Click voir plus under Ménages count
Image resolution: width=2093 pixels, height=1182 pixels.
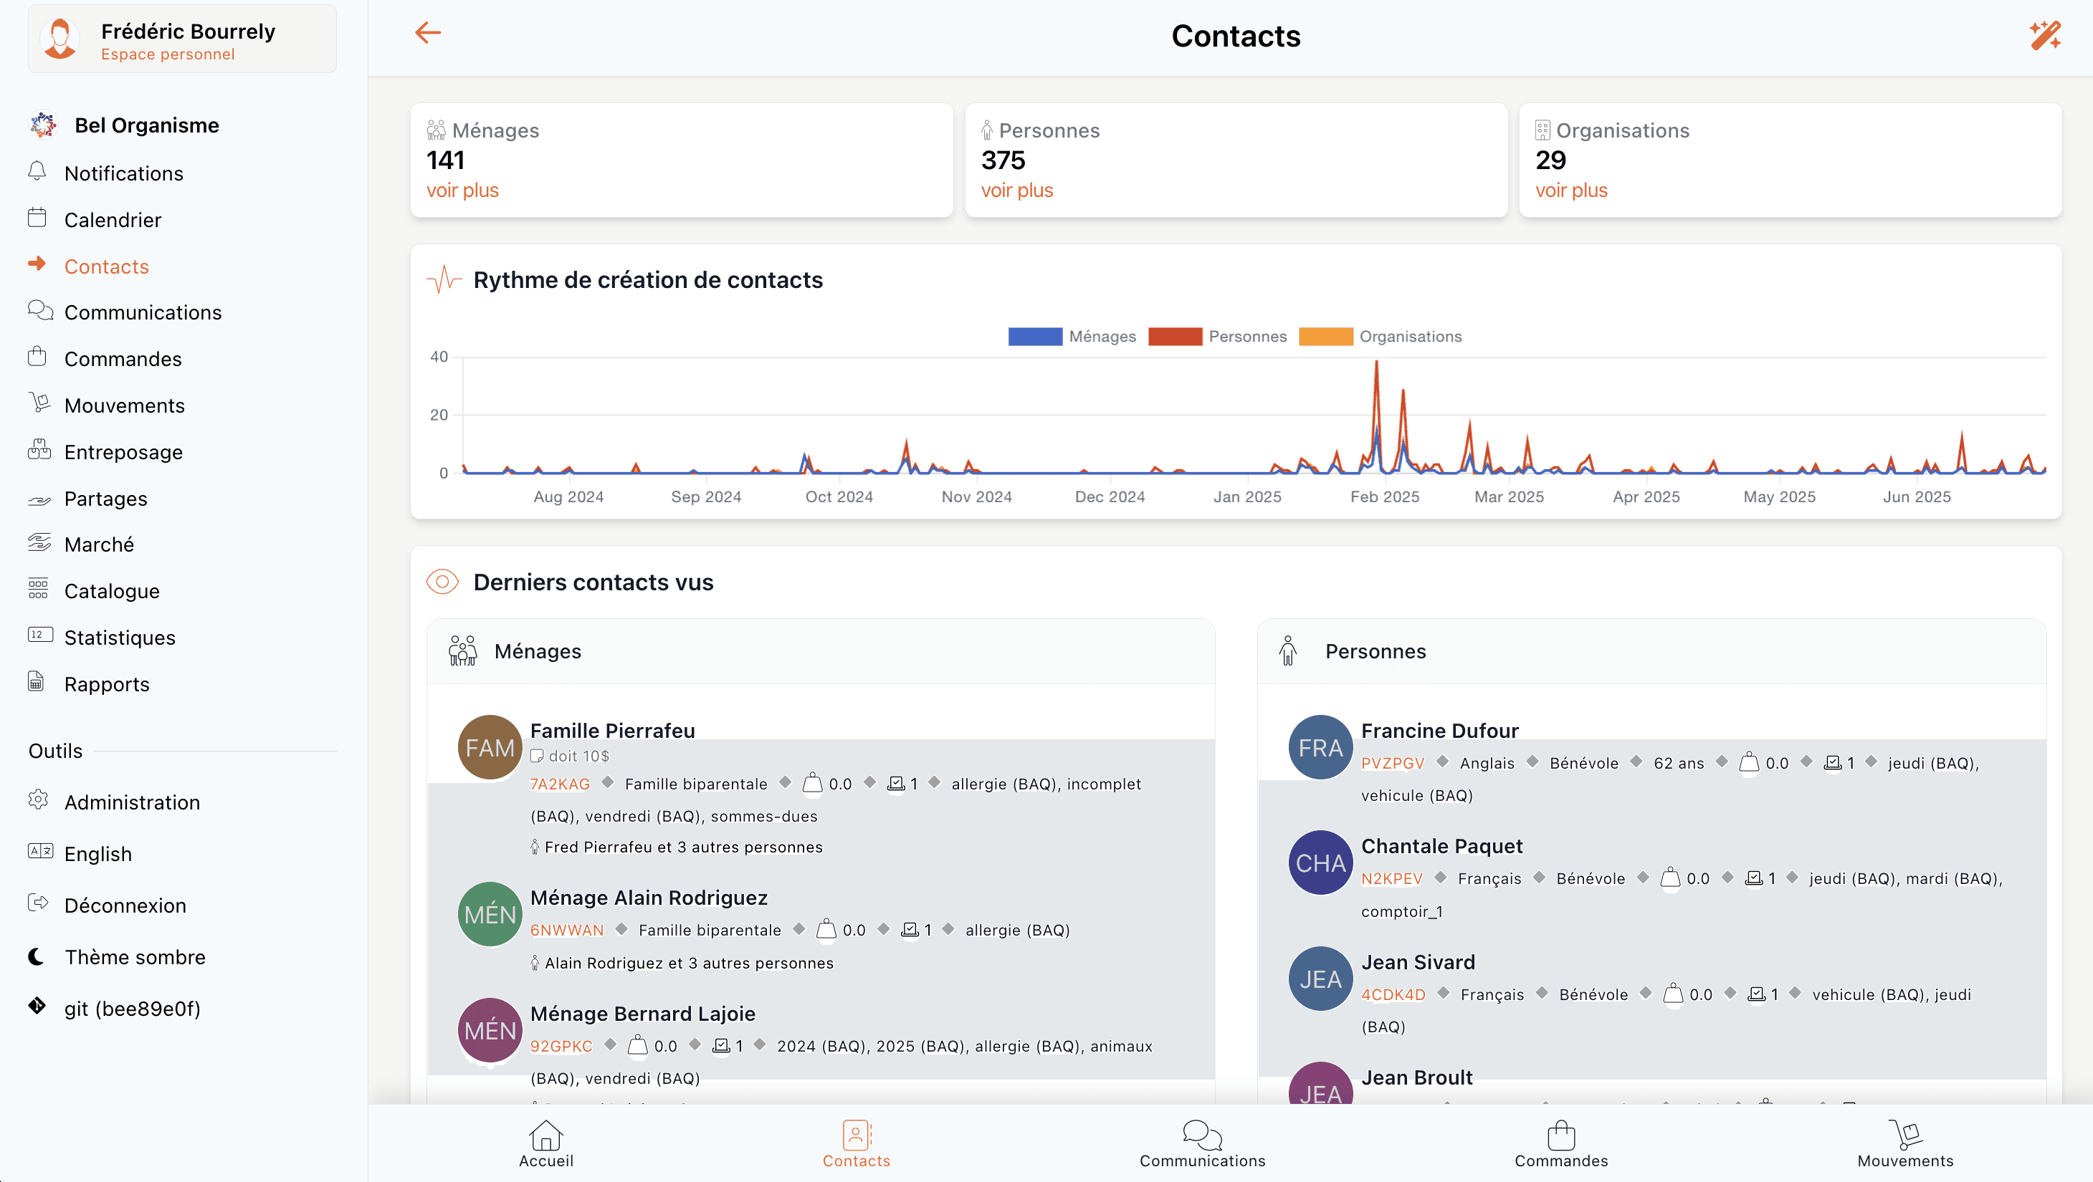(x=462, y=189)
